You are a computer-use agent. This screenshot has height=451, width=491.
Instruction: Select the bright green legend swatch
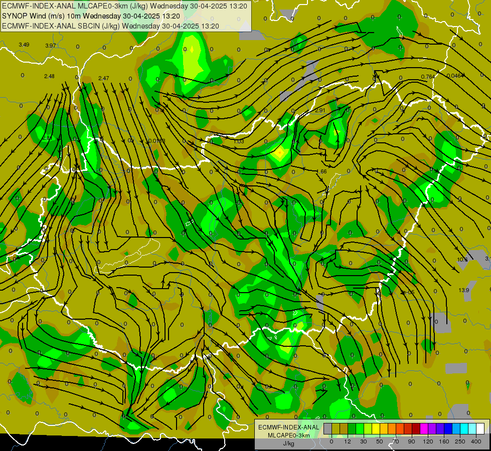(x=360, y=428)
